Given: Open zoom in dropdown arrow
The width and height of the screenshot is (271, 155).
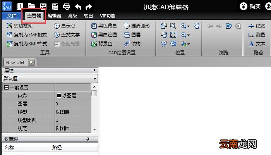Looking at the screenshot, I should (189, 26).
